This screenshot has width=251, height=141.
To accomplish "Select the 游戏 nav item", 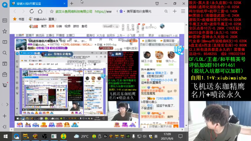I will pyautogui.click(x=76, y=26).
